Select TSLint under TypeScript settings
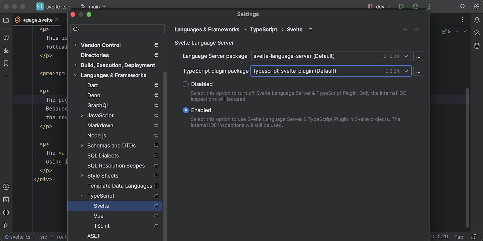 point(115,226)
